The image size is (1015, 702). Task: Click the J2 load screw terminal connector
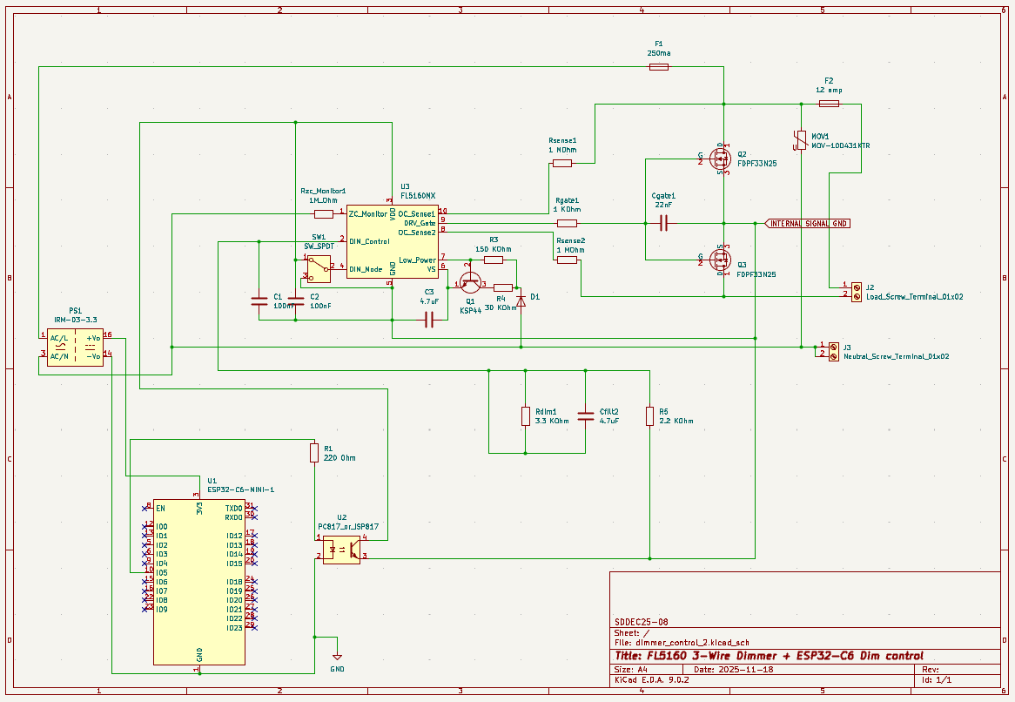(x=857, y=290)
